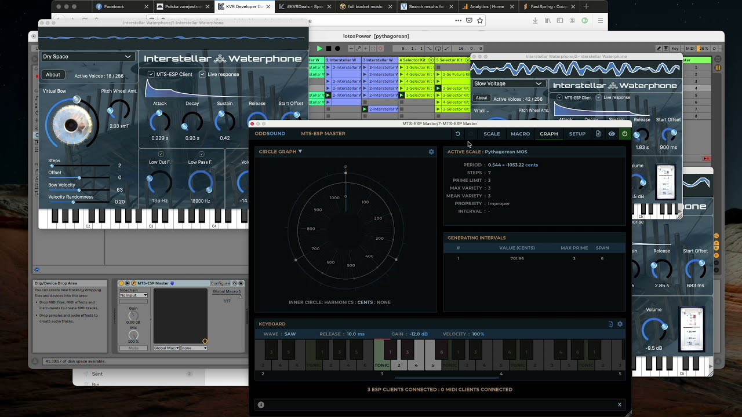
Task: Click About in the Slow Voltage waterphone
Action: [x=482, y=98]
